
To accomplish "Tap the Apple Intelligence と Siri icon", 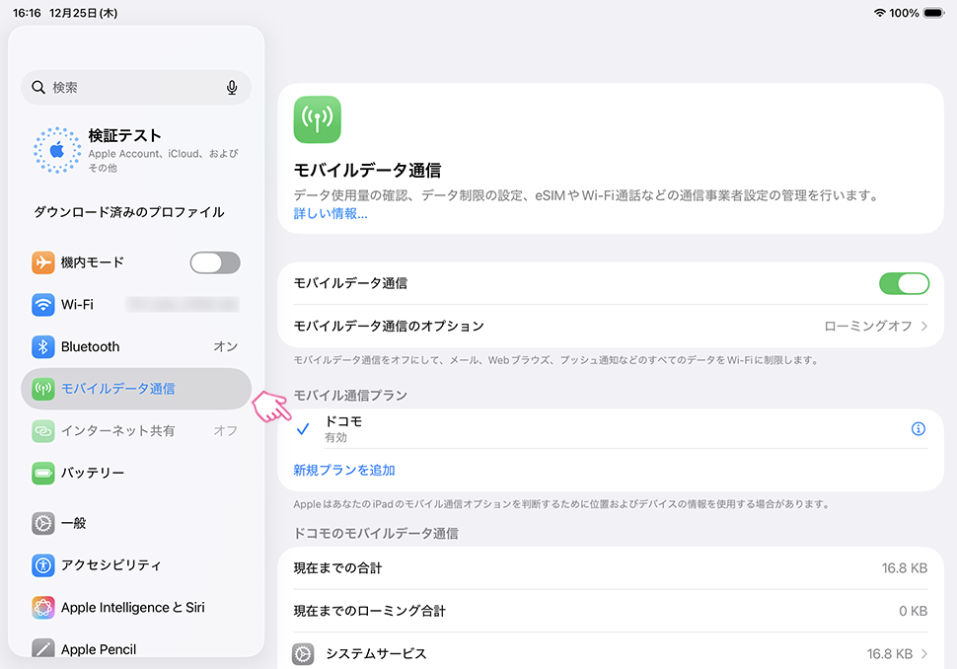I will (42, 608).
